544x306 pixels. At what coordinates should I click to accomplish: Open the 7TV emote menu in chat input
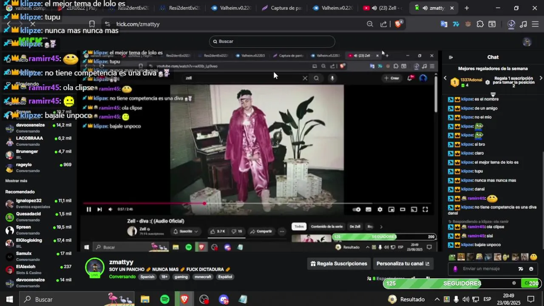coord(521,269)
